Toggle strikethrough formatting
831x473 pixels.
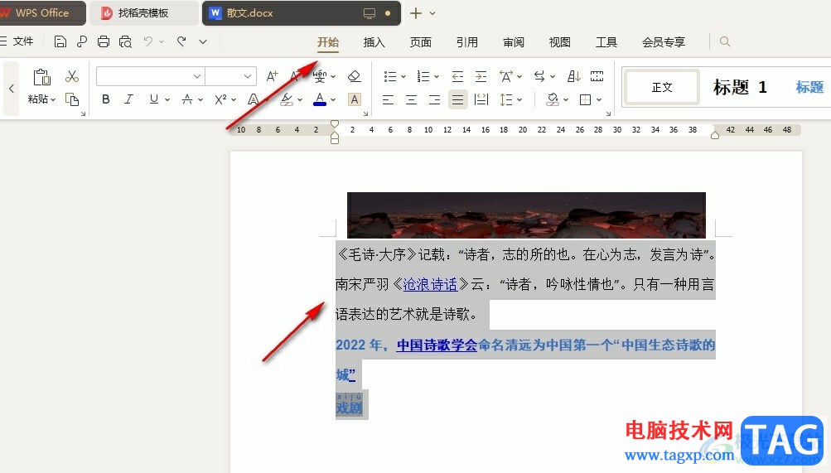pyautogui.click(x=187, y=99)
